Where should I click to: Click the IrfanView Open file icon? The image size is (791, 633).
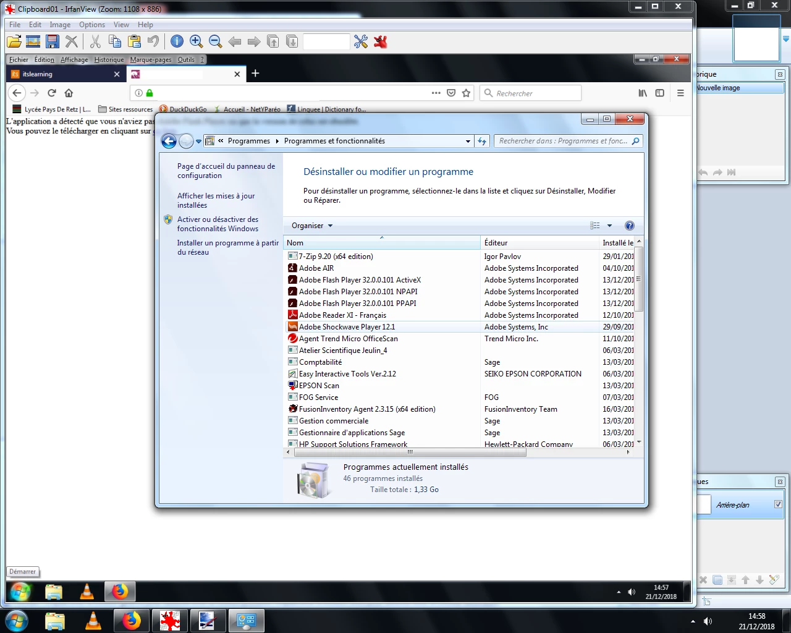14,41
